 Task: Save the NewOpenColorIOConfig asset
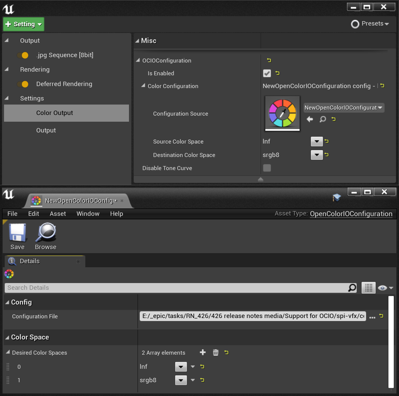17,235
